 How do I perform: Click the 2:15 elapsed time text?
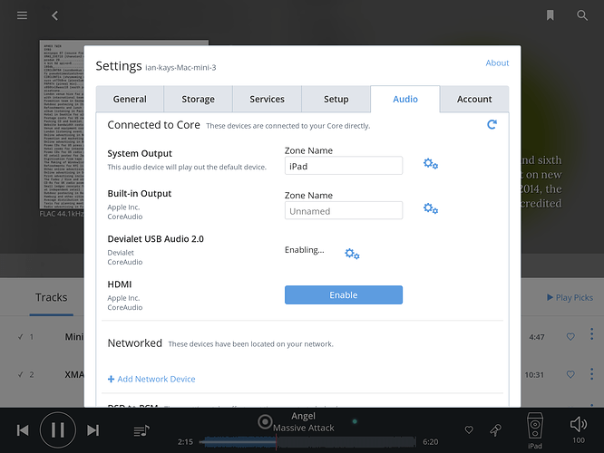point(185,442)
